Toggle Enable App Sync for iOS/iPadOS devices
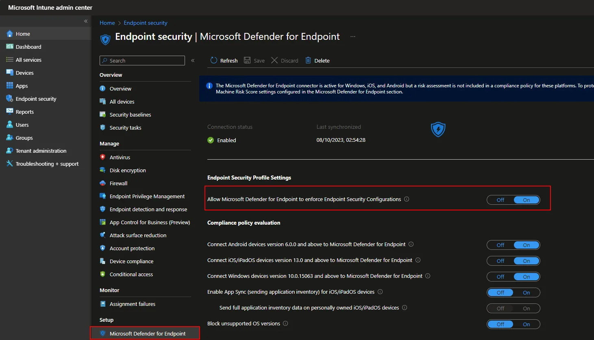 [x=513, y=292]
